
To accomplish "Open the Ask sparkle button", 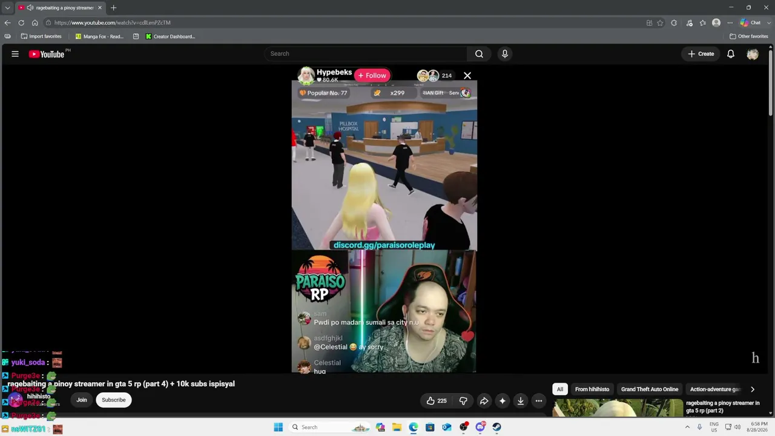I will (x=502, y=400).
